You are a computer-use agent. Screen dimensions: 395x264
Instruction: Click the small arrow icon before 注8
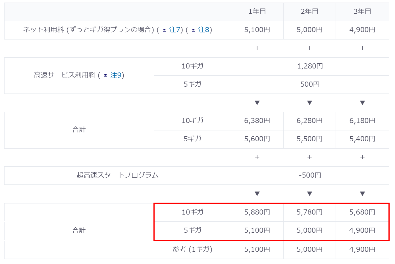[x=193, y=30]
